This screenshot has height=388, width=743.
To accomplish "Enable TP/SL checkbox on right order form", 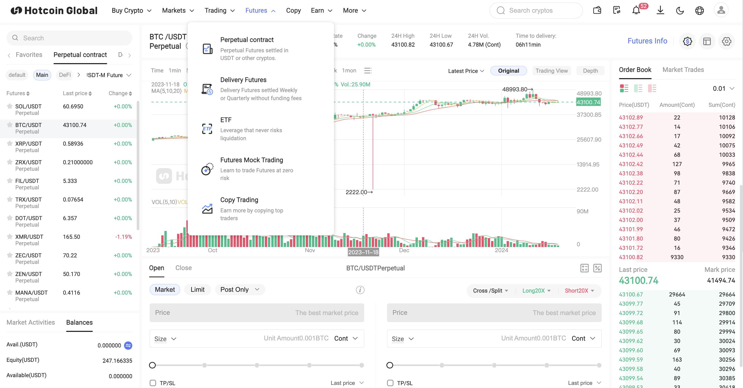I will tap(390, 383).
